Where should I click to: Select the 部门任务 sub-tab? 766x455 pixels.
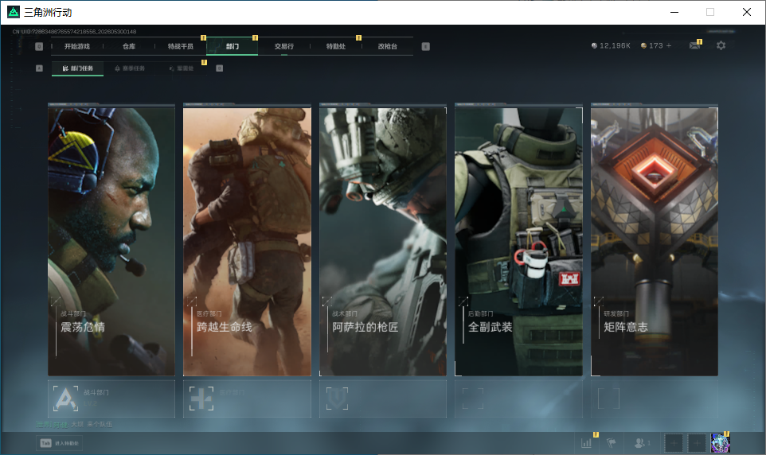pyautogui.click(x=78, y=68)
